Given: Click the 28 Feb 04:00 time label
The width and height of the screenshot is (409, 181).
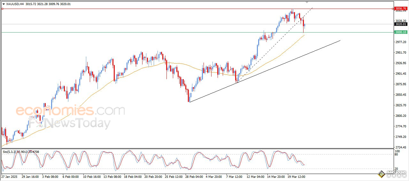Looking at the screenshot, I should pos(194,176).
